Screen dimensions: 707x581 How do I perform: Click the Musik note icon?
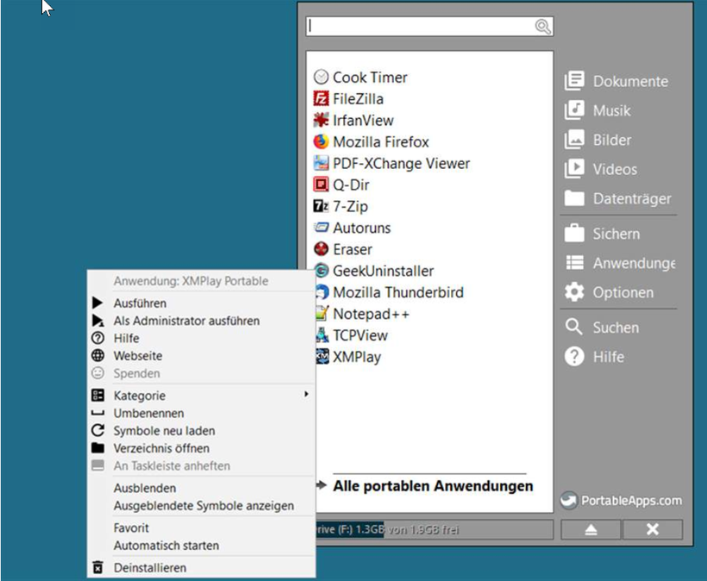tap(574, 110)
